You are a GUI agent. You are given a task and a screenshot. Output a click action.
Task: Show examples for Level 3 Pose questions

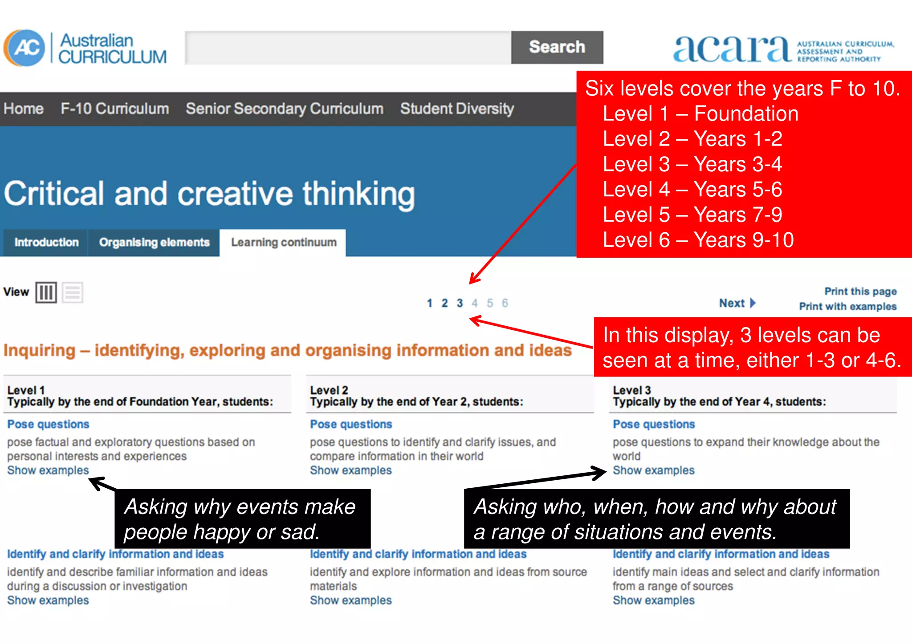tap(654, 470)
